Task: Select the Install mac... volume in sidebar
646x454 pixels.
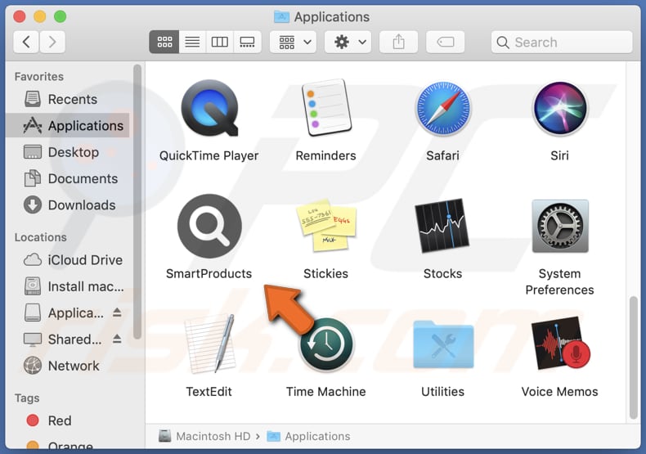Action: 68,286
